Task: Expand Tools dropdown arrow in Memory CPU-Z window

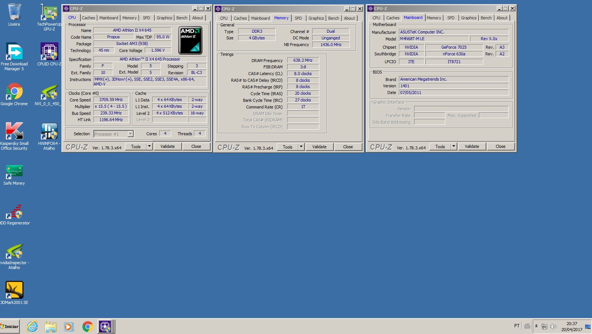Action: tap(301, 147)
